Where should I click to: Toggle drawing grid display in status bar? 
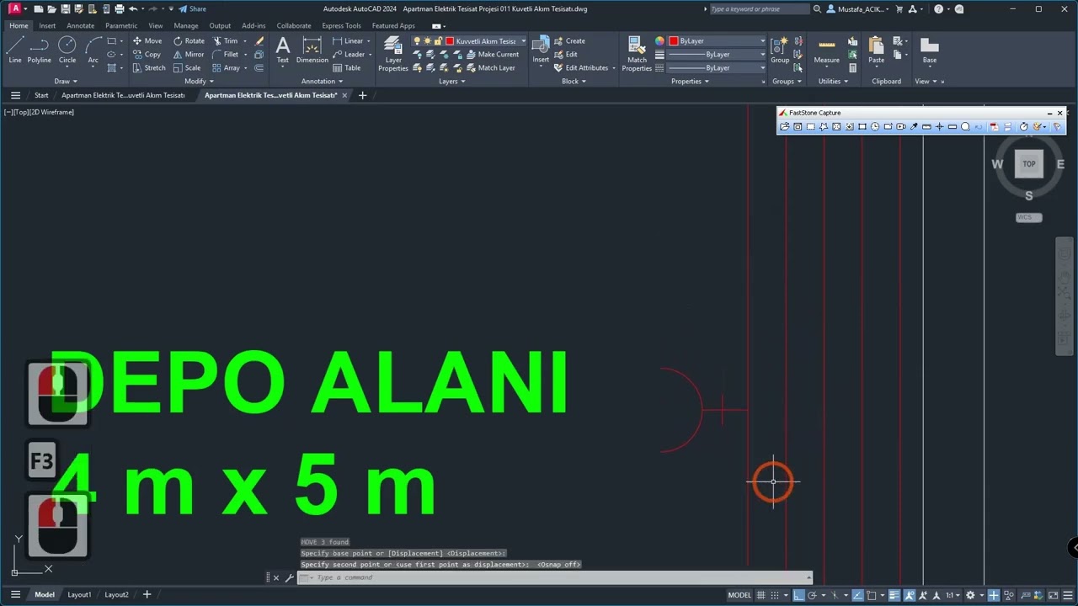[761, 595]
